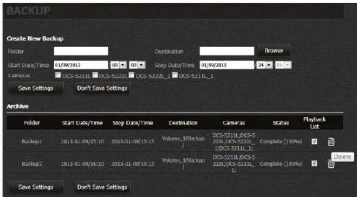The width and height of the screenshot is (357, 197).
Task: Select the Backup1 folder name cell
Action: point(32,141)
